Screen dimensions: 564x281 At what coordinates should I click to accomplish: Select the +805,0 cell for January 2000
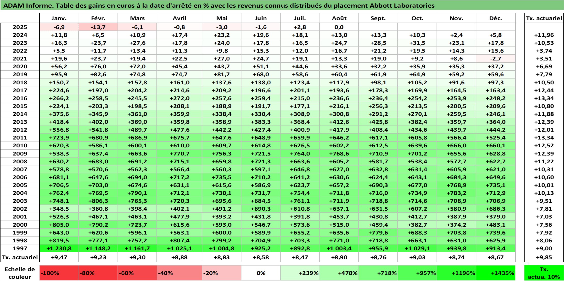59,225
